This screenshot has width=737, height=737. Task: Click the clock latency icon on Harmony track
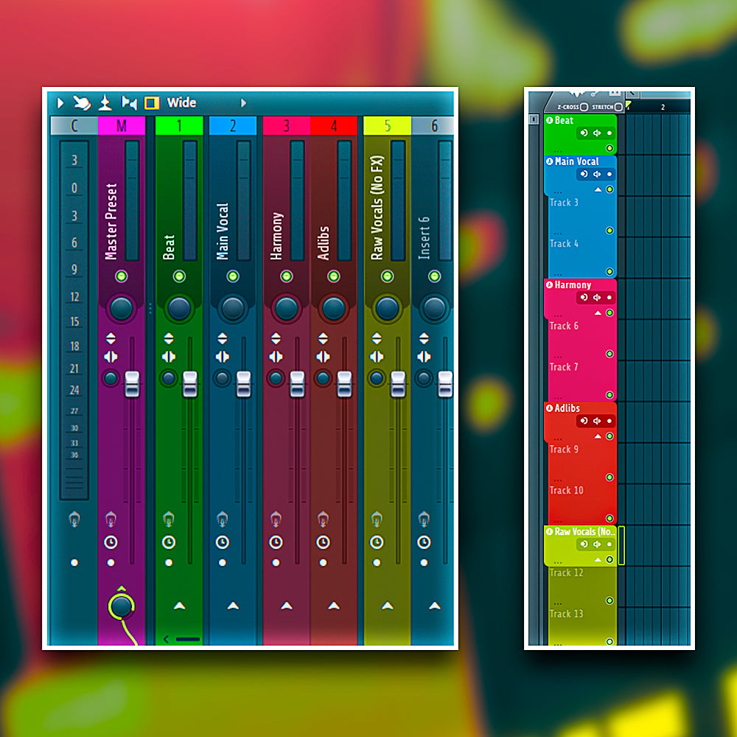click(276, 542)
